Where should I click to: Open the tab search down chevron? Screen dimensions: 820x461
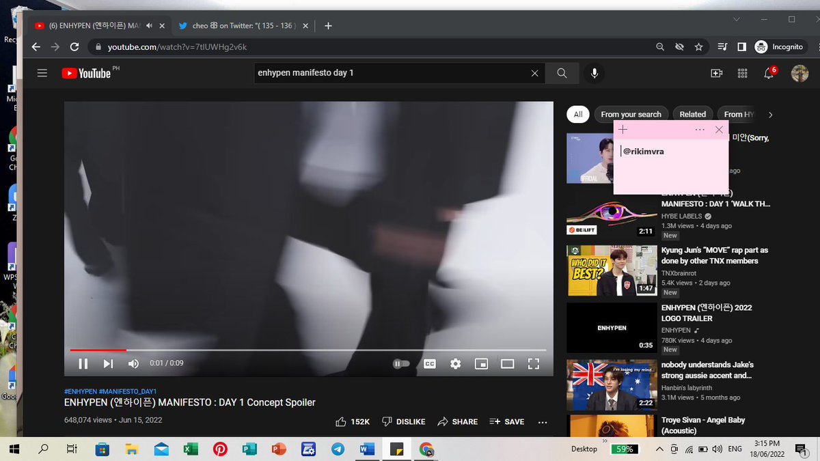coord(736,19)
